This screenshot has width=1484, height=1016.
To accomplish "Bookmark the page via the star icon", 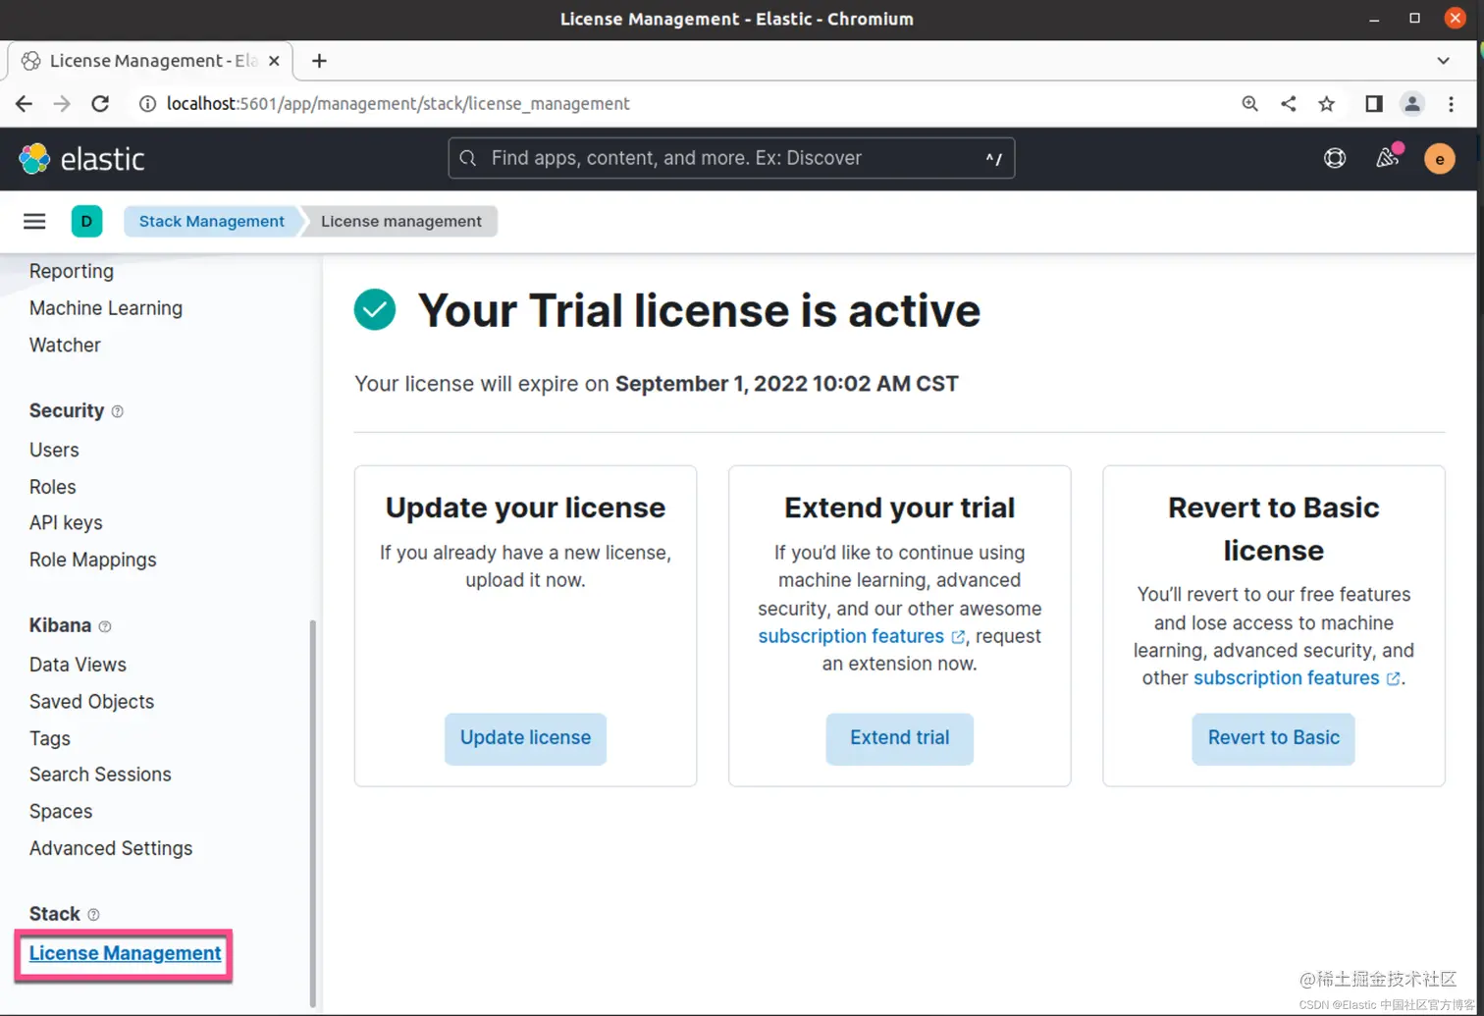I will [x=1327, y=103].
